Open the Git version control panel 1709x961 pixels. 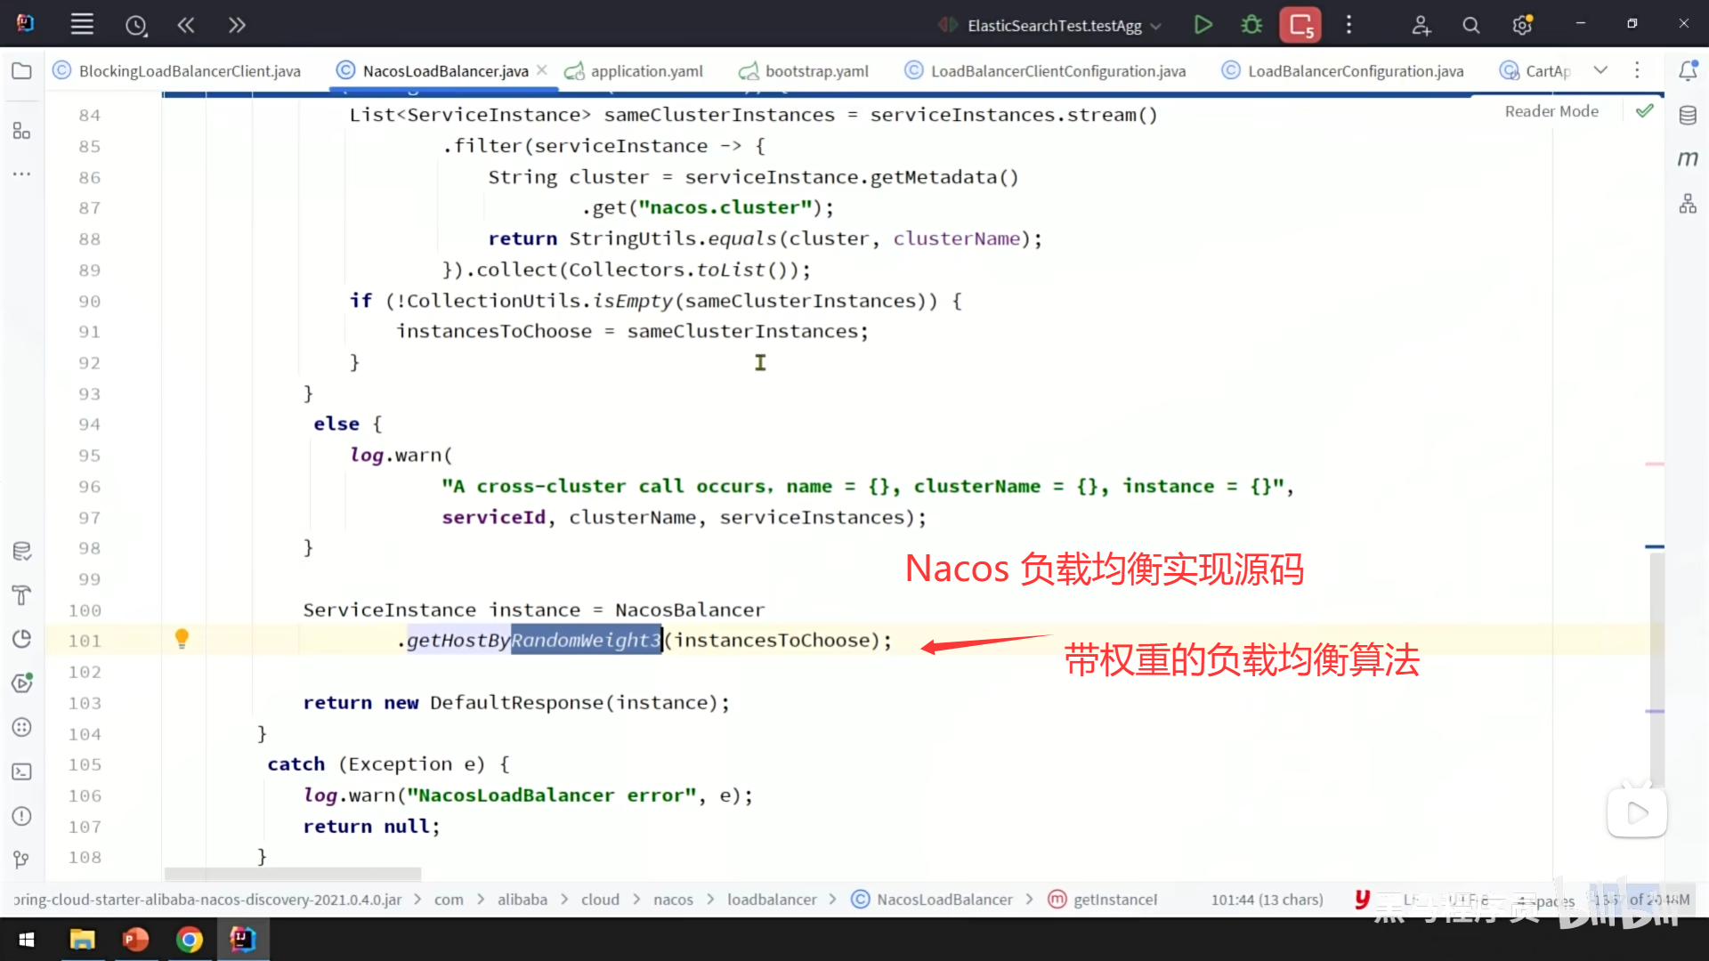(x=22, y=860)
